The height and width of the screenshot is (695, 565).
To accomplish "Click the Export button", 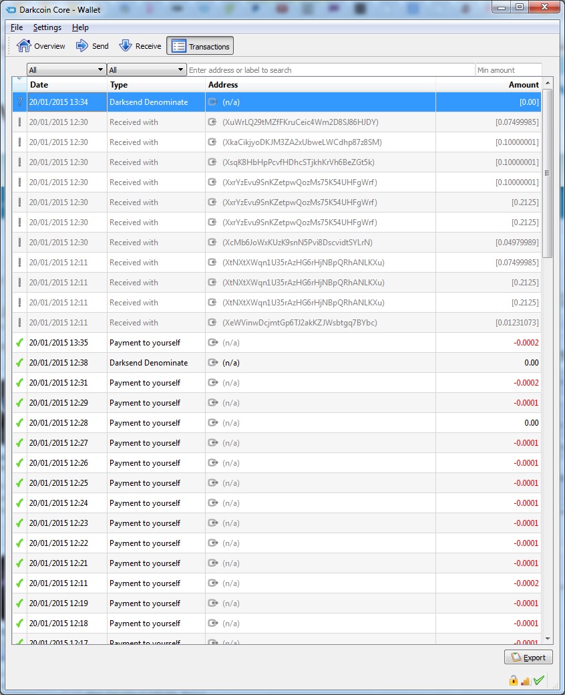I will [x=528, y=658].
